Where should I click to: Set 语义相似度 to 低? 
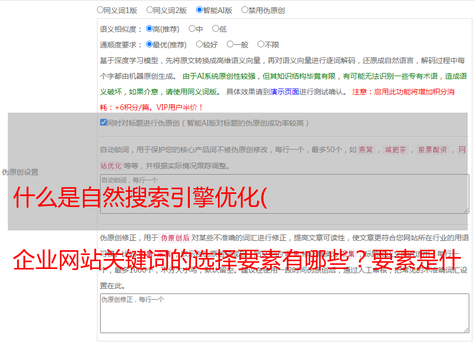tap(216, 29)
